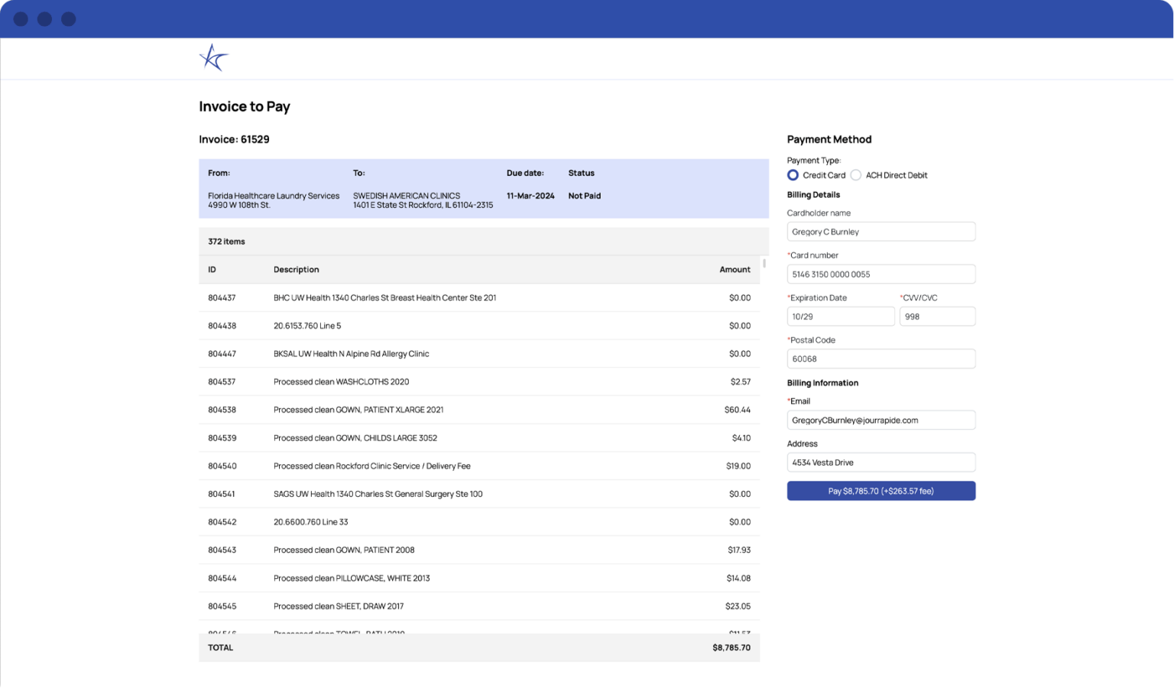Screen dimensions: 1174x698
Task: Click the first blue window control dot
Action: [x=20, y=18]
